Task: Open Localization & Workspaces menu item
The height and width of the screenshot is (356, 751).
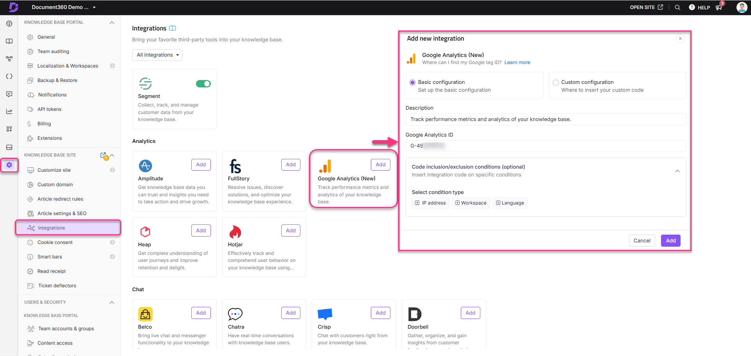Action: (69, 66)
